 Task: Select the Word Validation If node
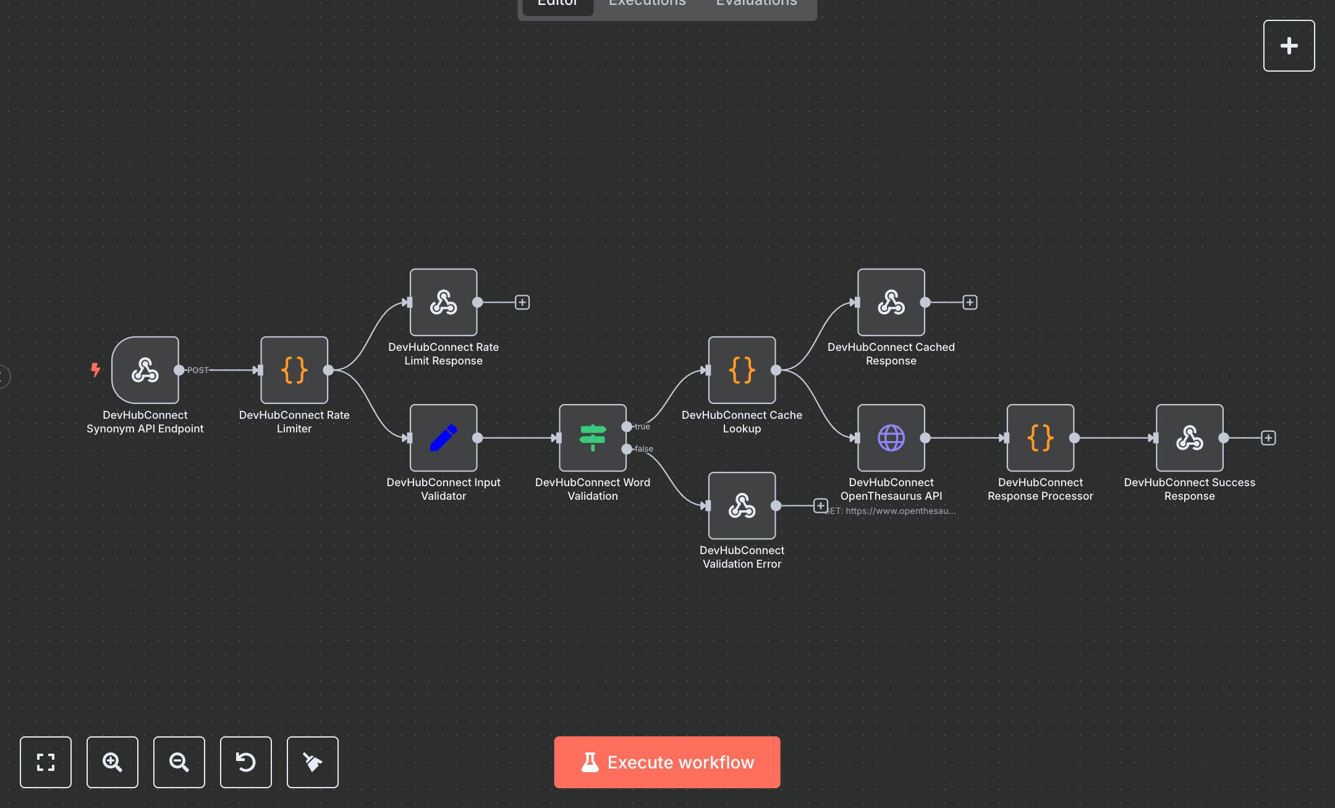tap(592, 438)
